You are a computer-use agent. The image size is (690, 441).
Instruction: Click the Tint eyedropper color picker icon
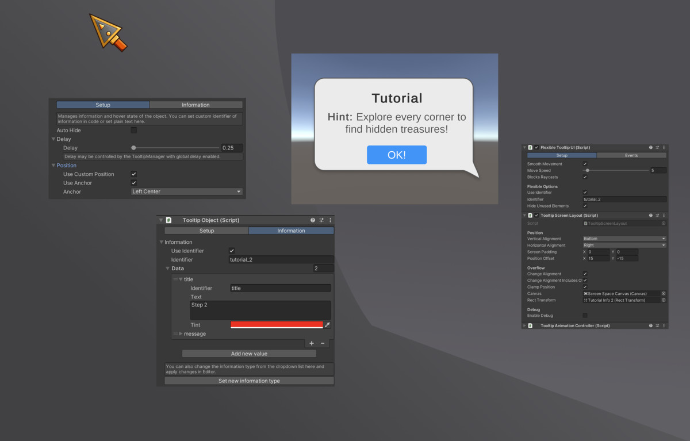327,325
